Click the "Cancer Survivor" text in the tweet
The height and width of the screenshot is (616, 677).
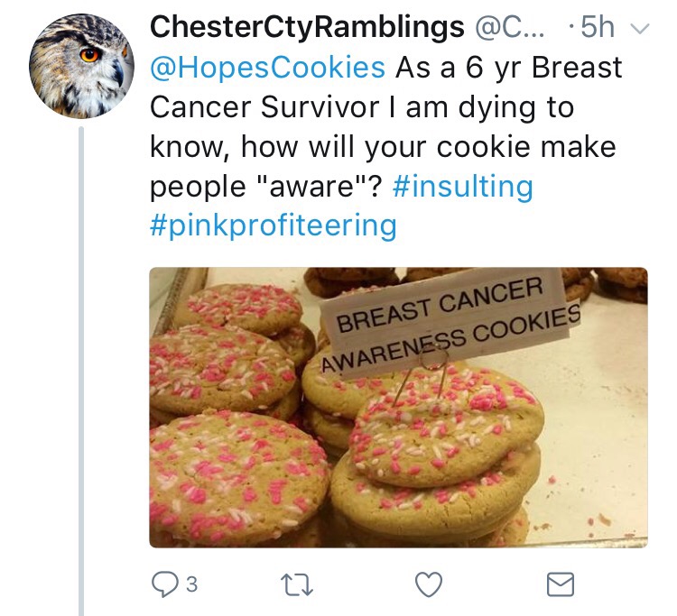pos(264,107)
